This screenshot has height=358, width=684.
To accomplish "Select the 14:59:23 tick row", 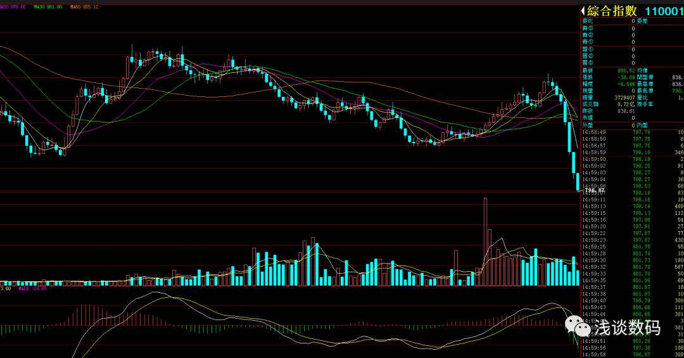I will pos(633,240).
